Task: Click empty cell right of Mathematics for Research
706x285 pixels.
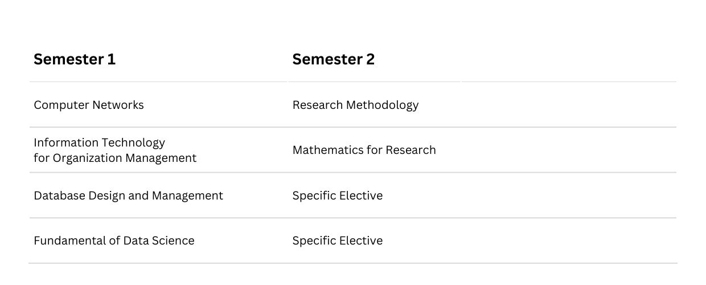Action: tap(569, 150)
